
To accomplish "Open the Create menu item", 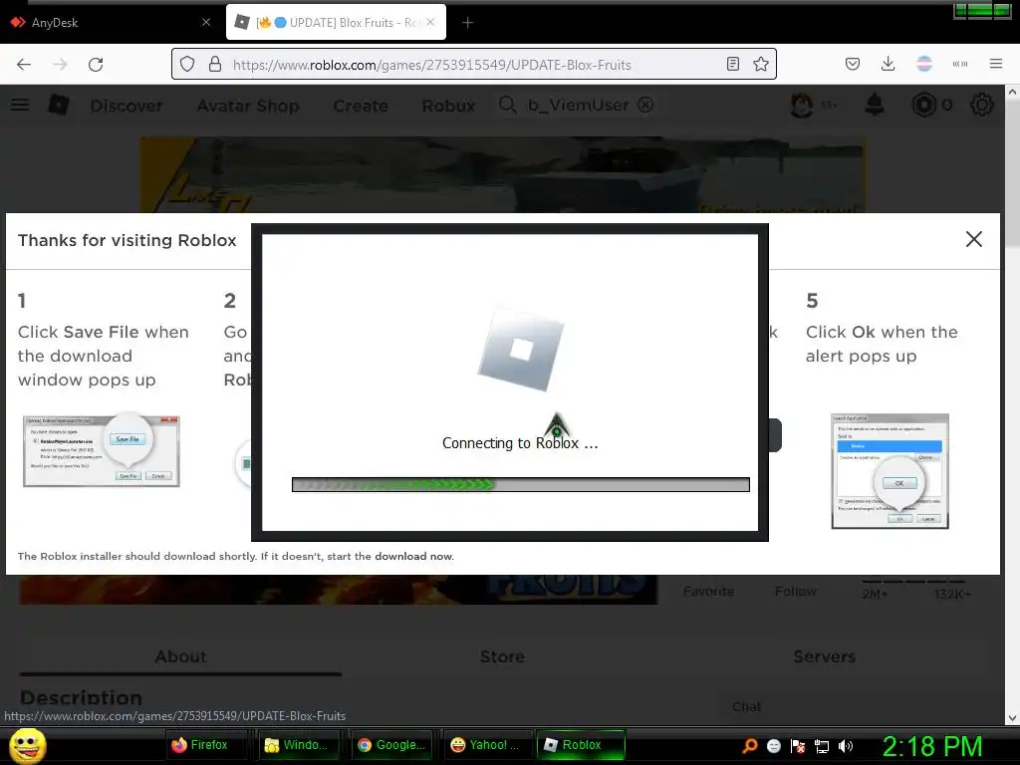I will 361,106.
